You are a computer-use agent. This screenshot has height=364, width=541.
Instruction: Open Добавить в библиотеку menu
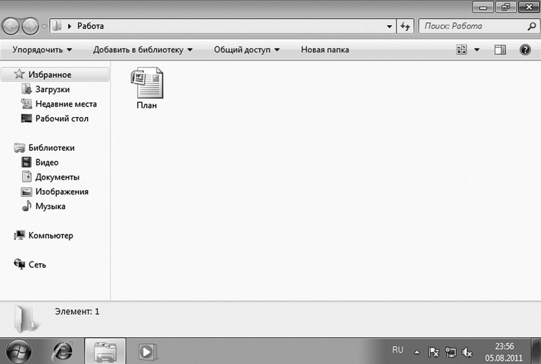(x=143, y=50)
